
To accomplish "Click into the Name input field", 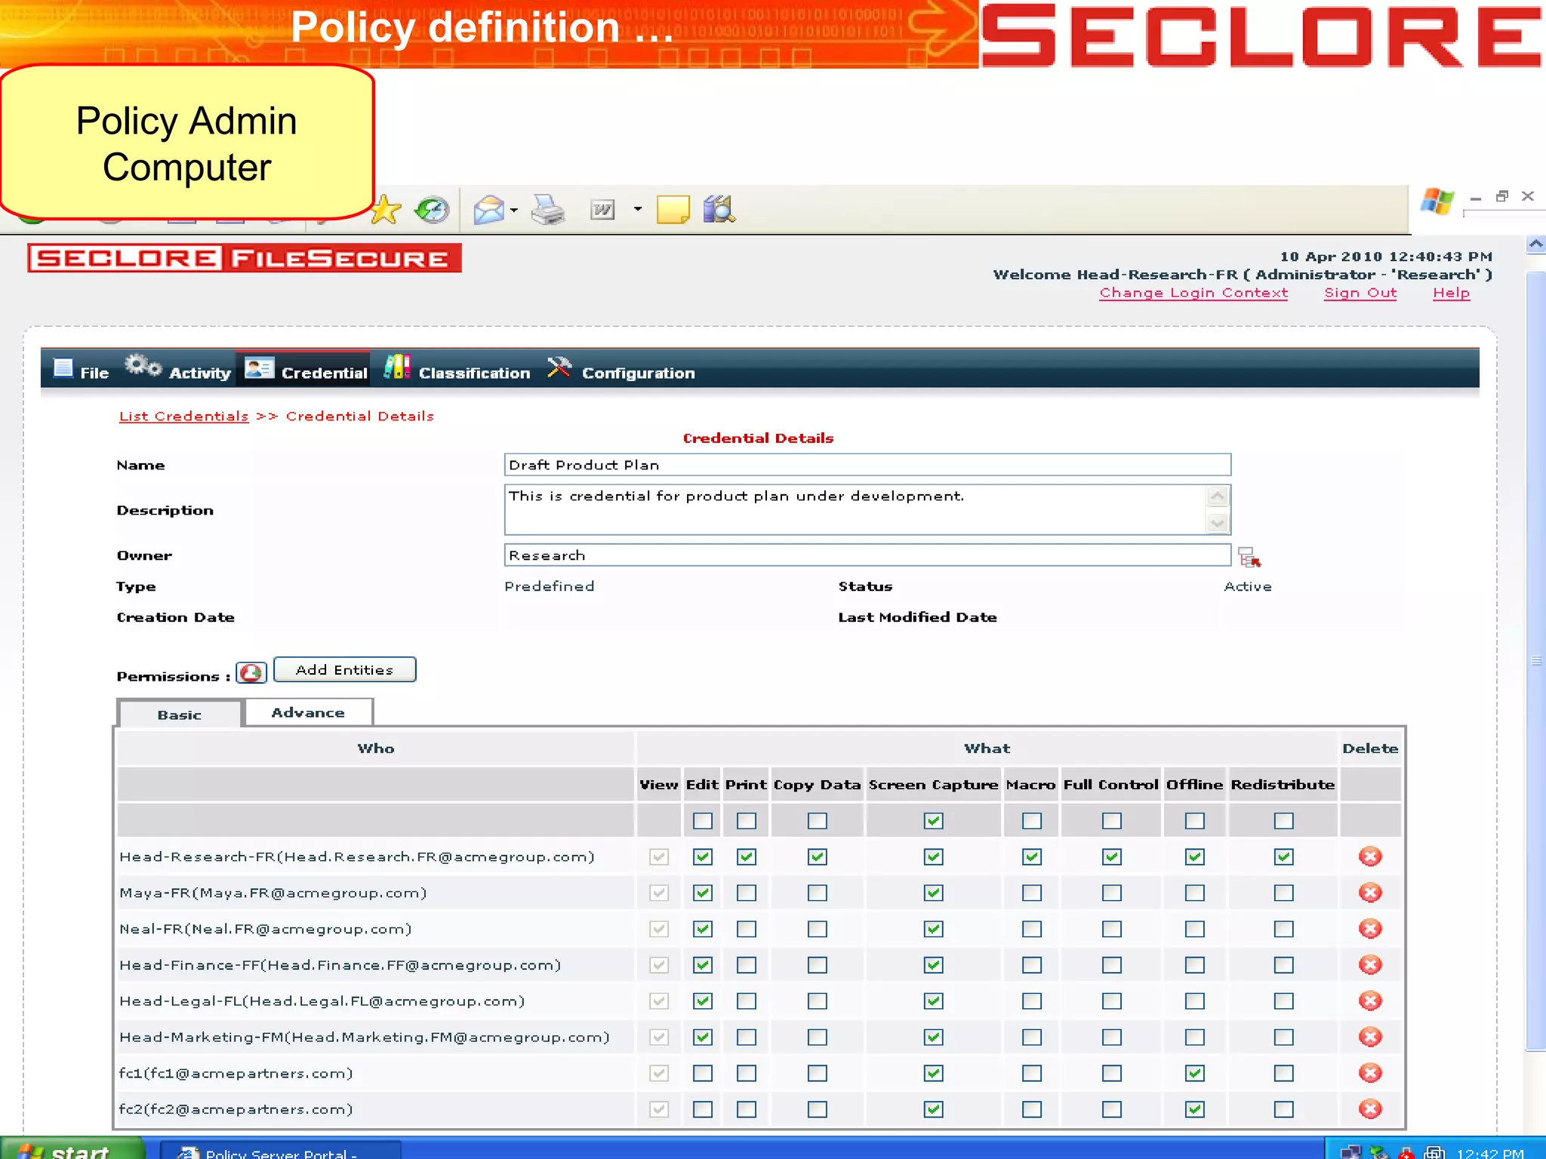I will [867, 465].
